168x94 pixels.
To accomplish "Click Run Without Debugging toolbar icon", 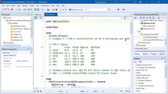I will click(48, 10).
